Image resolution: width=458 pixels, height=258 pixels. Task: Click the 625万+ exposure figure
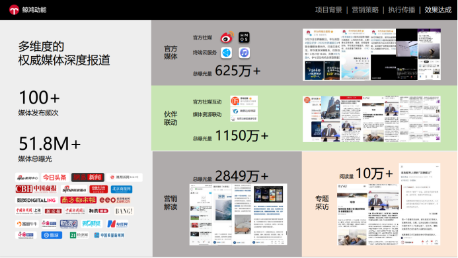coord(238,71)
